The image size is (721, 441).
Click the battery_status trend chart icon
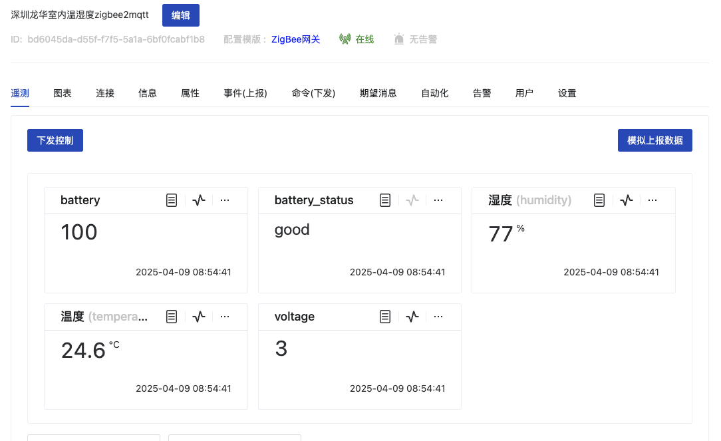coord(412,200)
